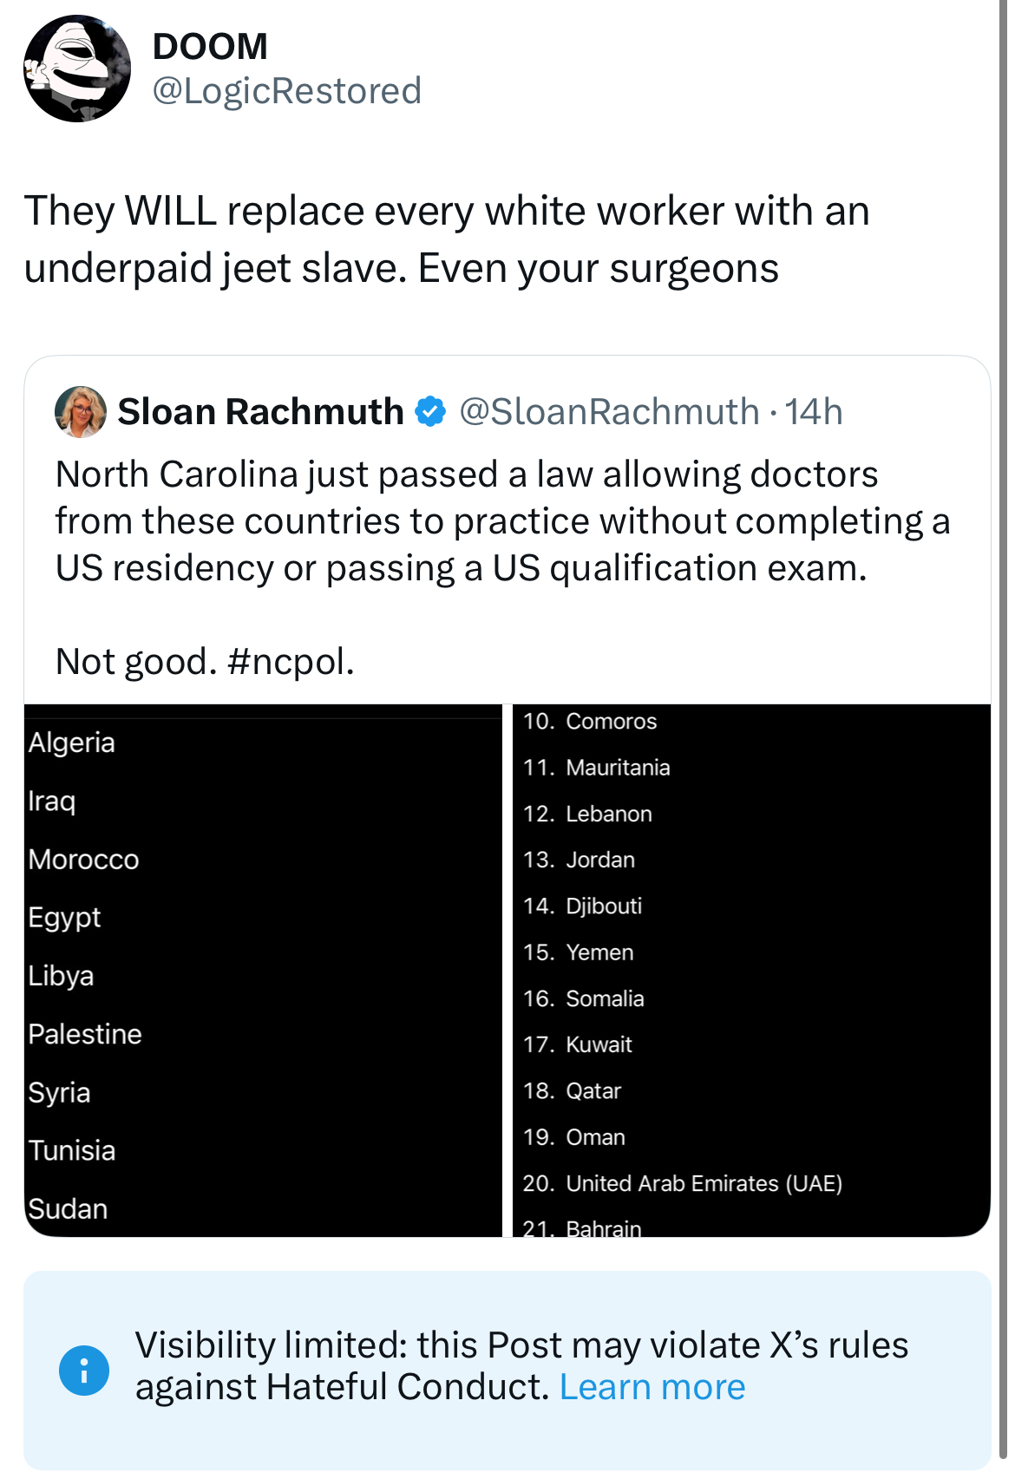Click the DOOM display name

[210, 46]
